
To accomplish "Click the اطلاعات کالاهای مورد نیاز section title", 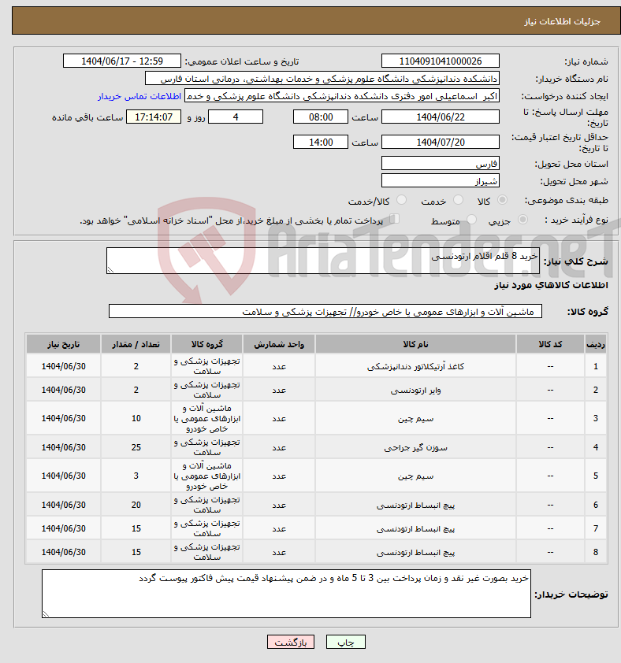I will click(551, 285).
